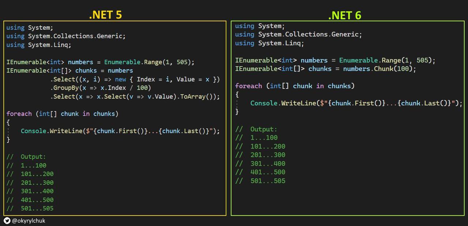Click the Console.WriteLine line in the .NET 5 panel
Image resolution: width=468 pixels, height=226 pixels.
click(x=120, y=131)
